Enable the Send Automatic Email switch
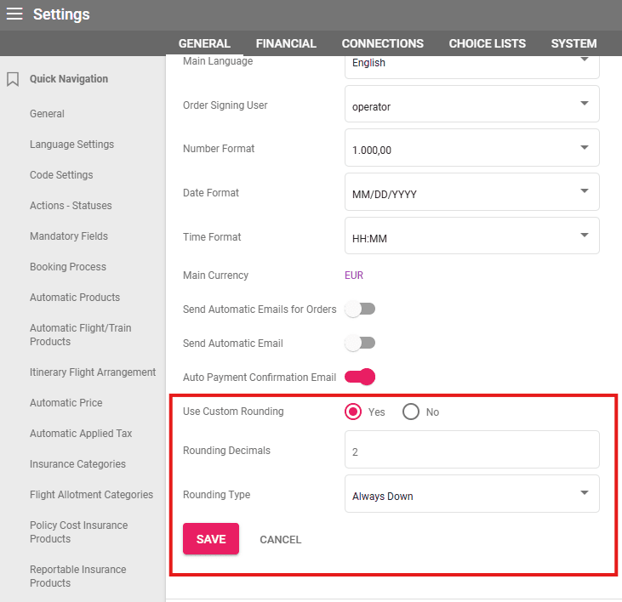Screen dimensions: 622x602 pyautogui.click(x=360, y=343)
